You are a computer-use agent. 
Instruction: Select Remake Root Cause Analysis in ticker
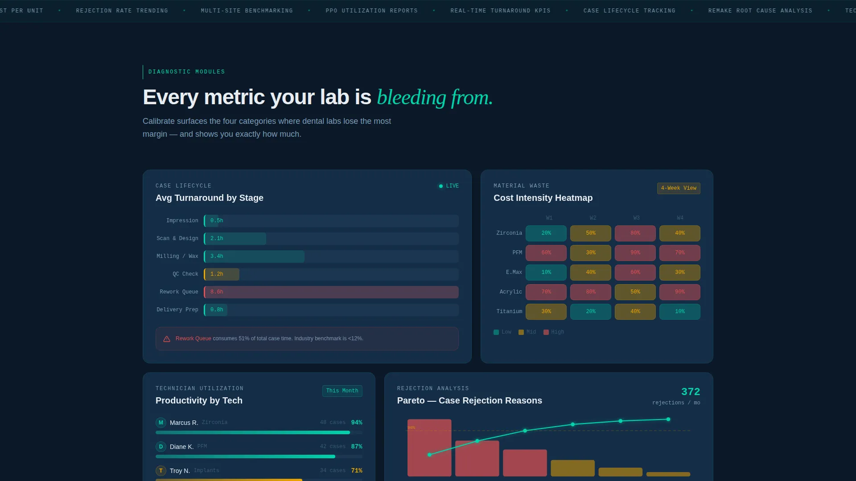[761, 11]
